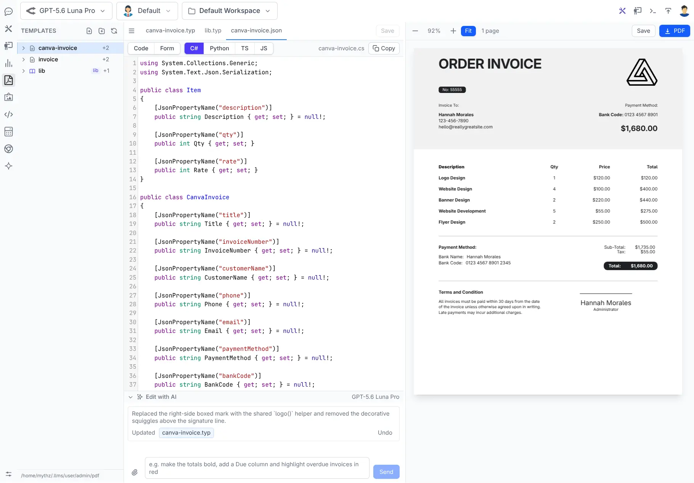
Task: Select the PDF document icon in sidebar
Action: (8, 80)
